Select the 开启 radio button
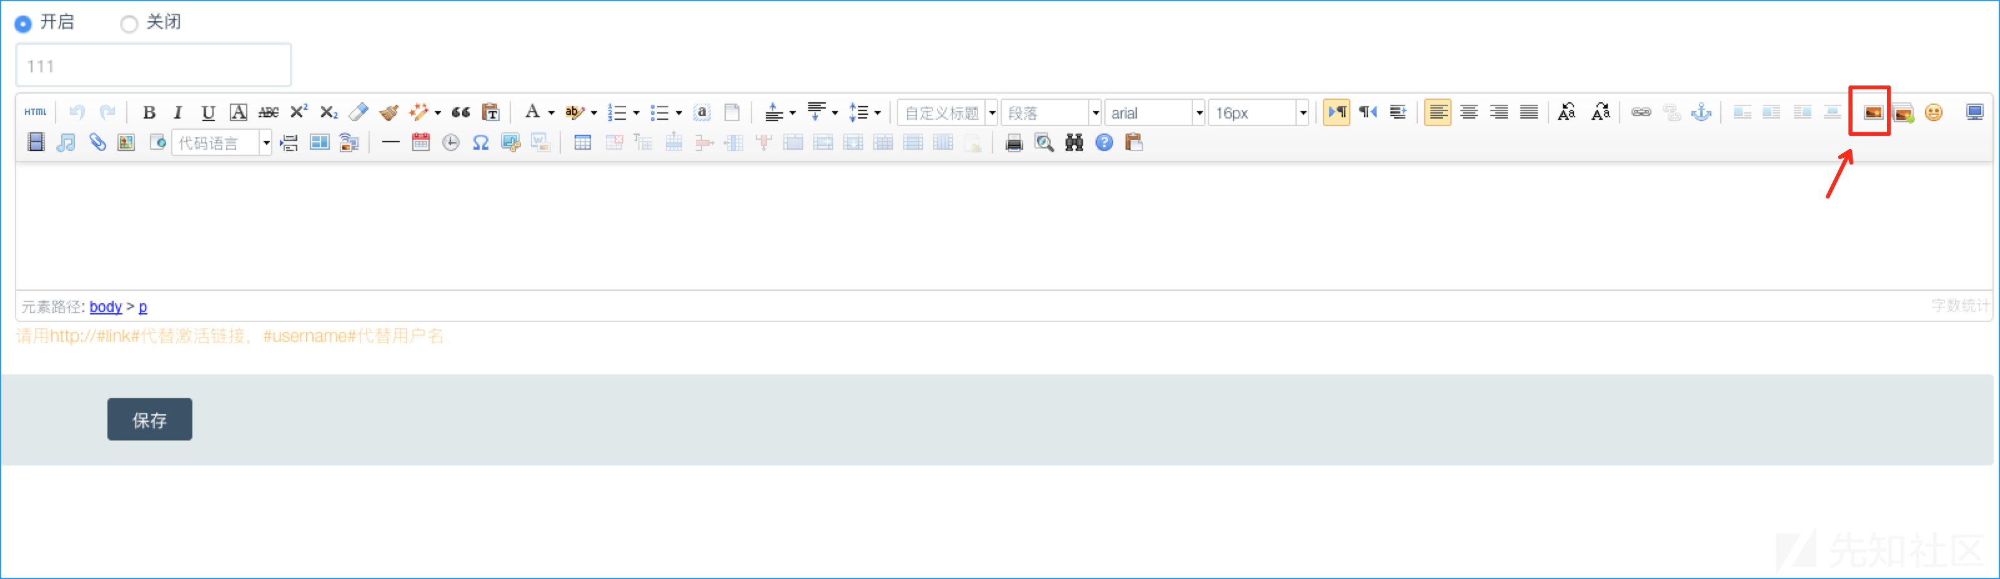 23,23
